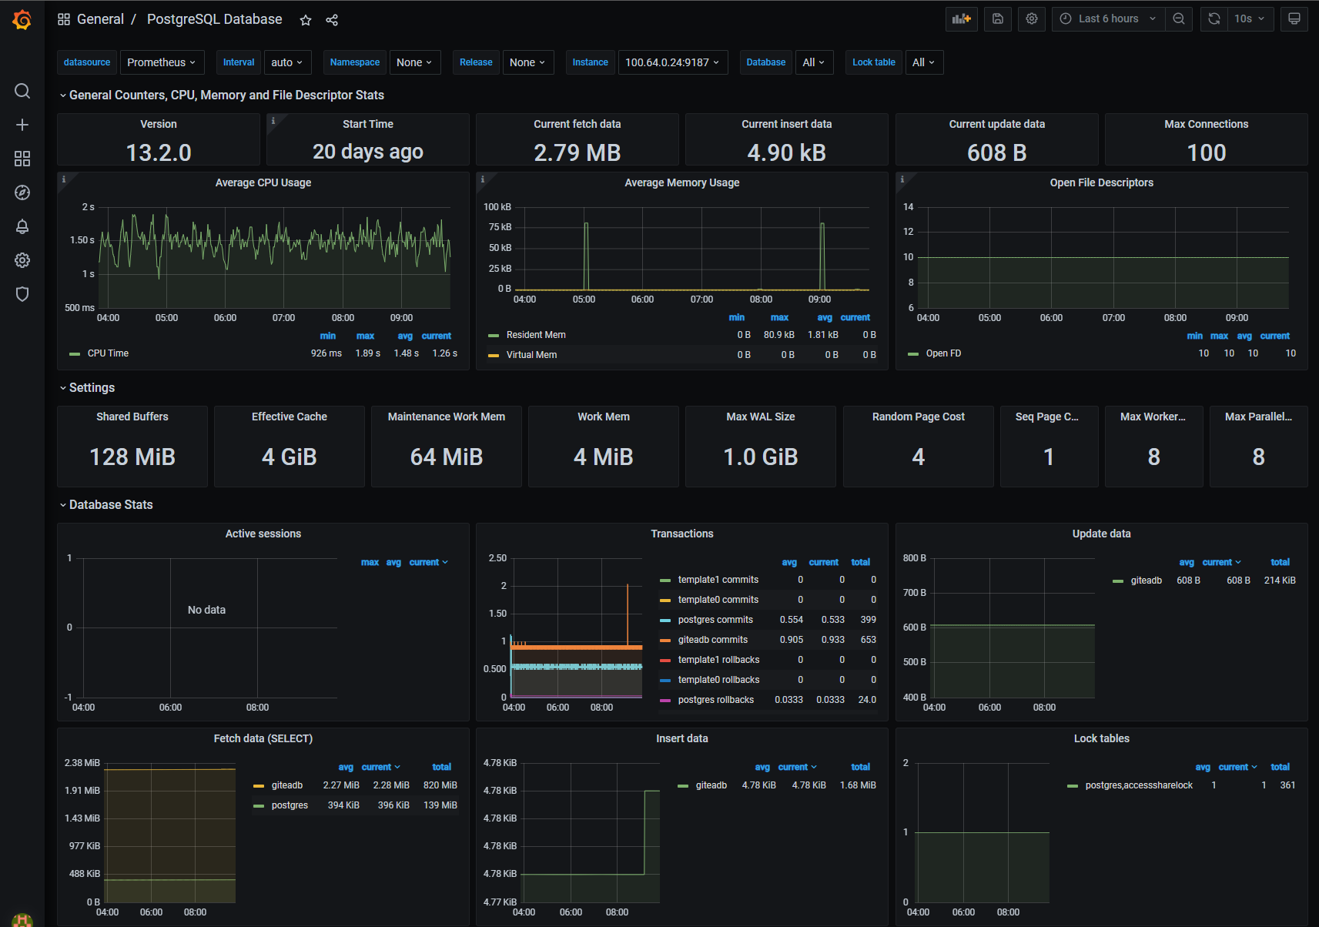1319x927 pixels.
Task: Open the Server Admin shield icon
Action: click(x=22, y=294)
